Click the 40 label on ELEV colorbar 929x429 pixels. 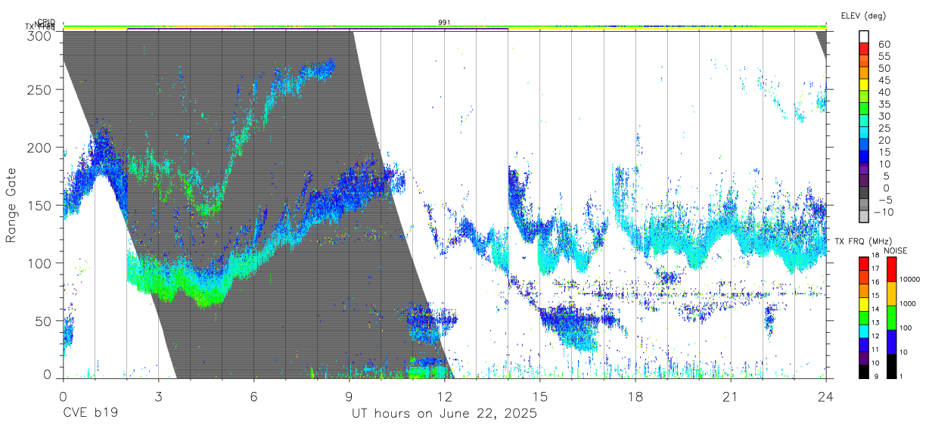pyautogui.click(x=884, y=92)
